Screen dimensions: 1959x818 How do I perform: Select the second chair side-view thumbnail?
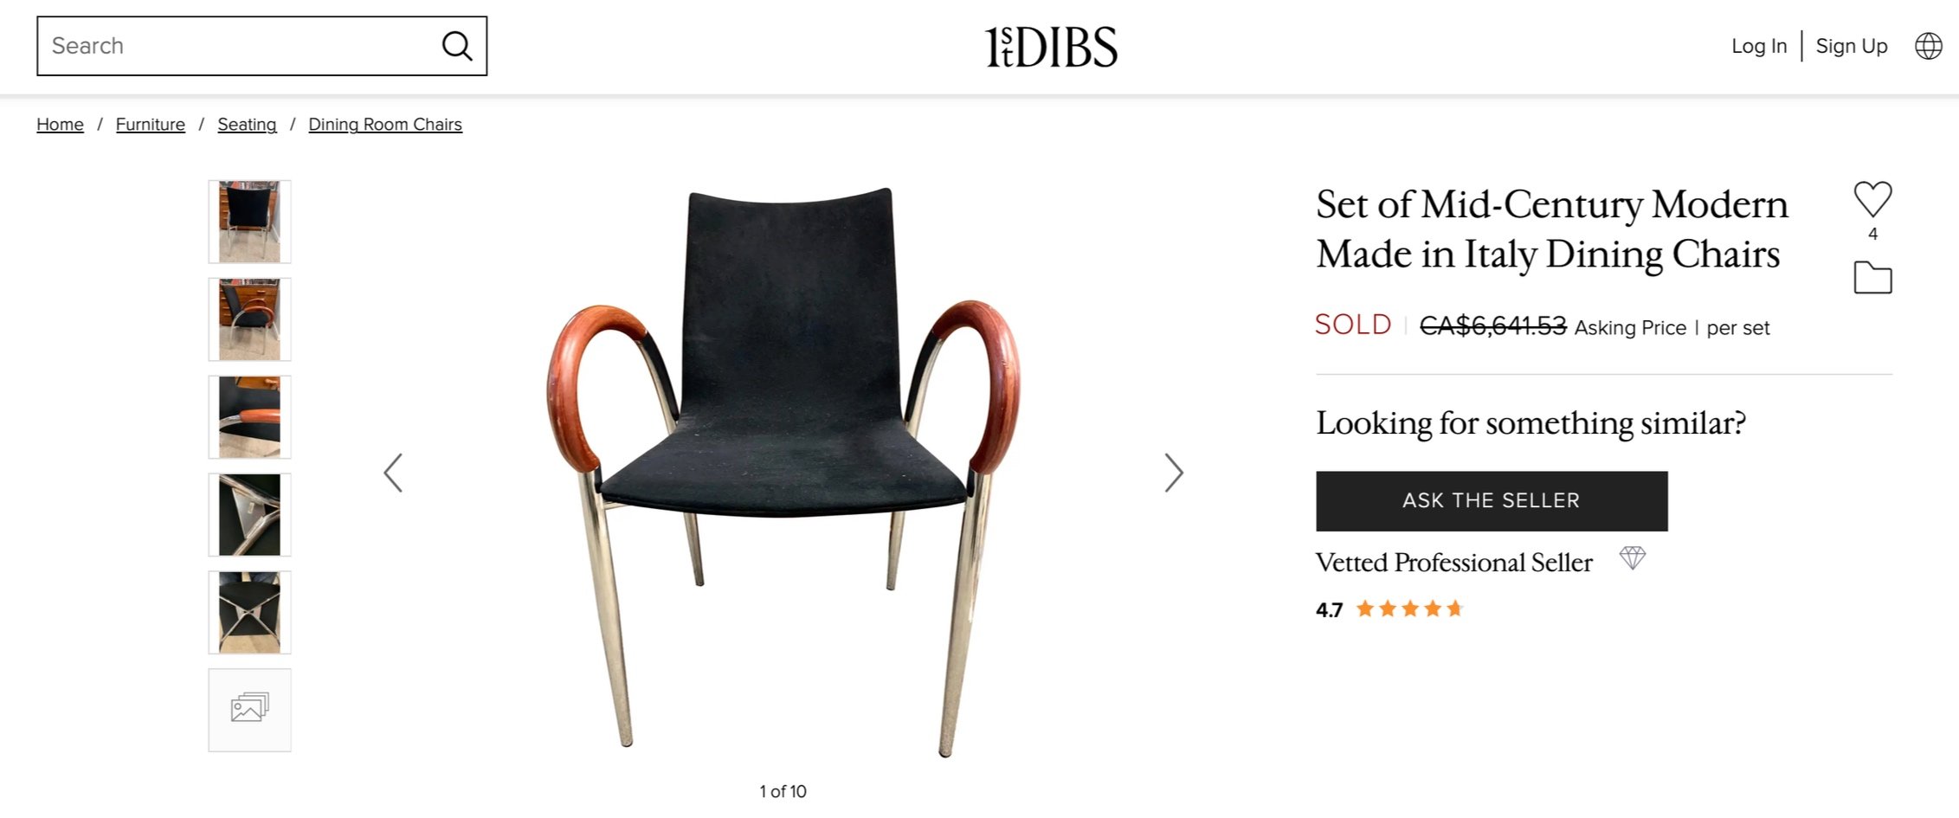pos(249,319)
